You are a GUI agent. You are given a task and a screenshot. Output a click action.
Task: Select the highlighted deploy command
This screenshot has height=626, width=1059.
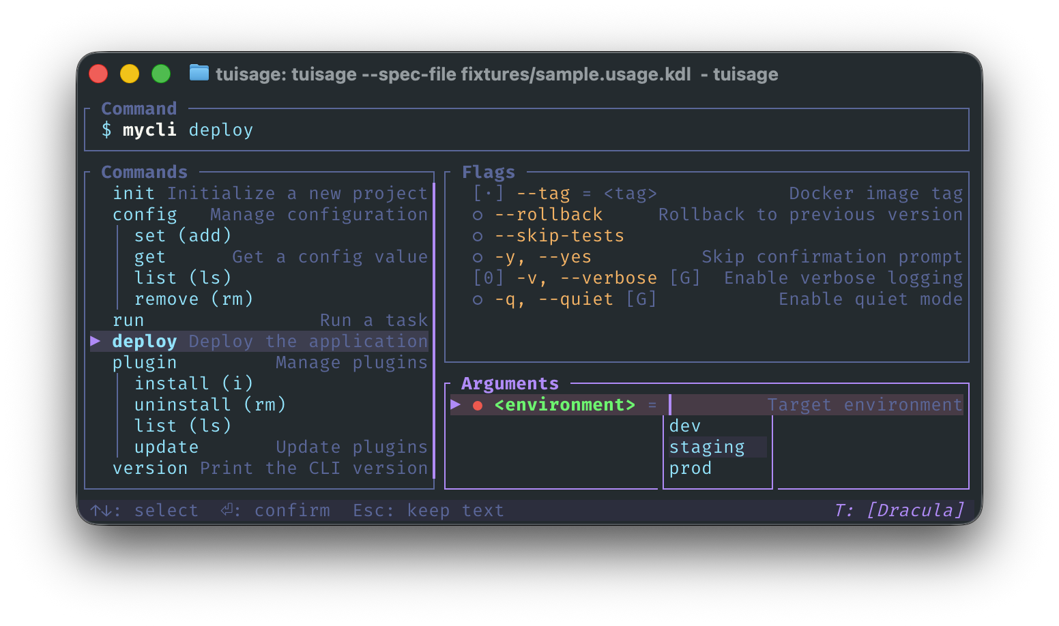coord(259,342)
